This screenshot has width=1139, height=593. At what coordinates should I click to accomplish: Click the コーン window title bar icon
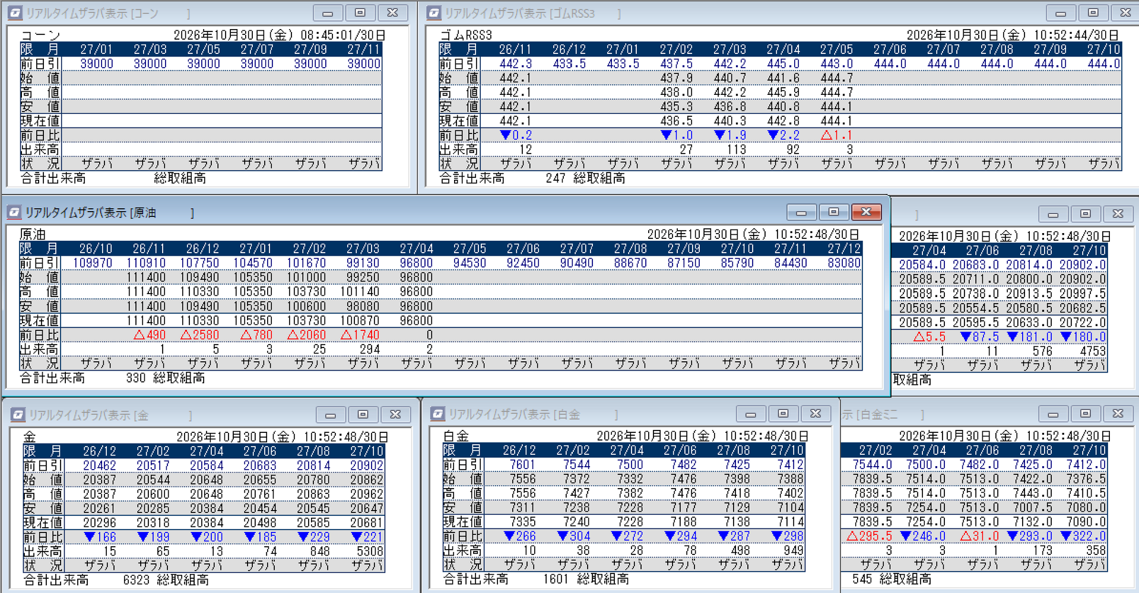[16, 12]
